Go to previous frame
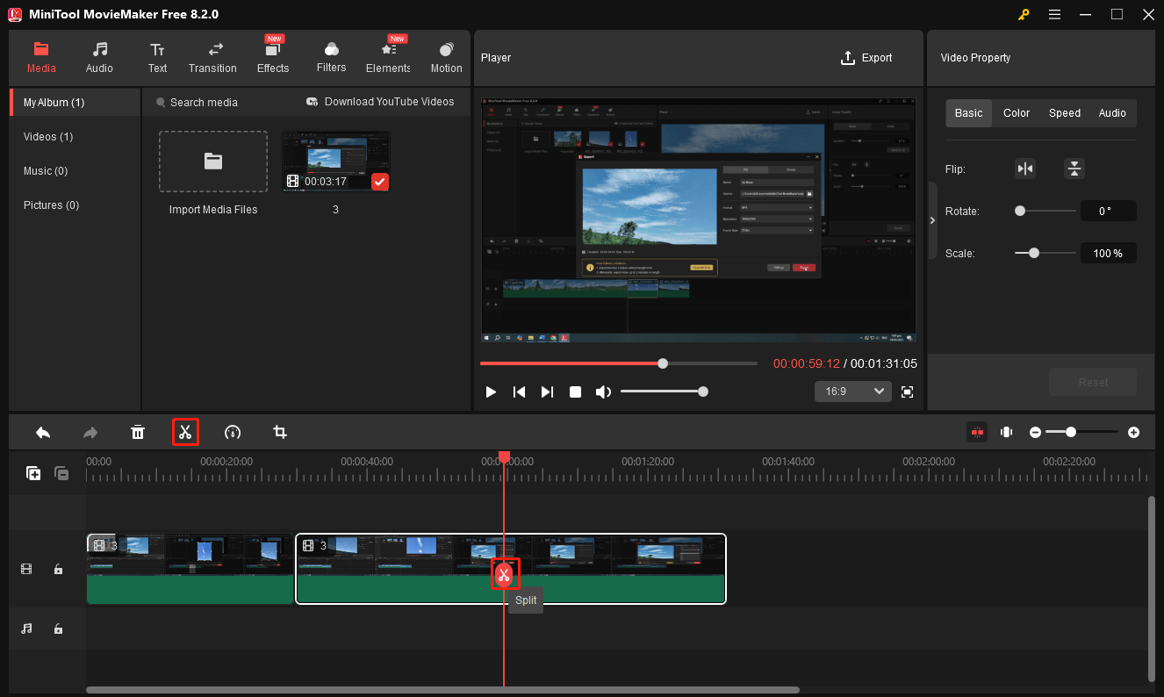This screenshot has width=1164, height=697. [x=519, y=392]
